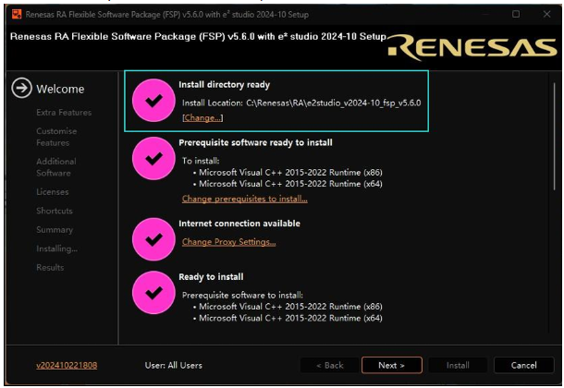Click the Cancel button
Viewport: 564px width, 388px height.
[x=523, y=366]
